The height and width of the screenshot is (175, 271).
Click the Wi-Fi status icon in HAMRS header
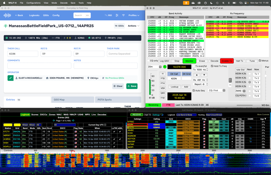pyautogui.click(x=123, y=15)
